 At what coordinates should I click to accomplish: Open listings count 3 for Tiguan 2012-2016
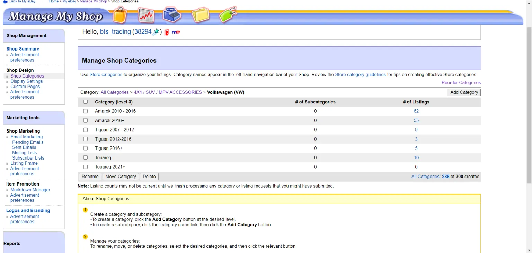(x=416, y=139)
